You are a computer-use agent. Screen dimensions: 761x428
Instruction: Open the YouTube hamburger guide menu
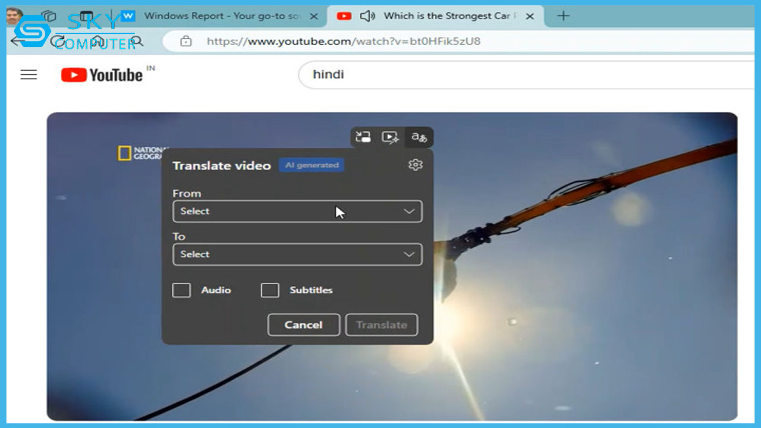coord(29,75)
